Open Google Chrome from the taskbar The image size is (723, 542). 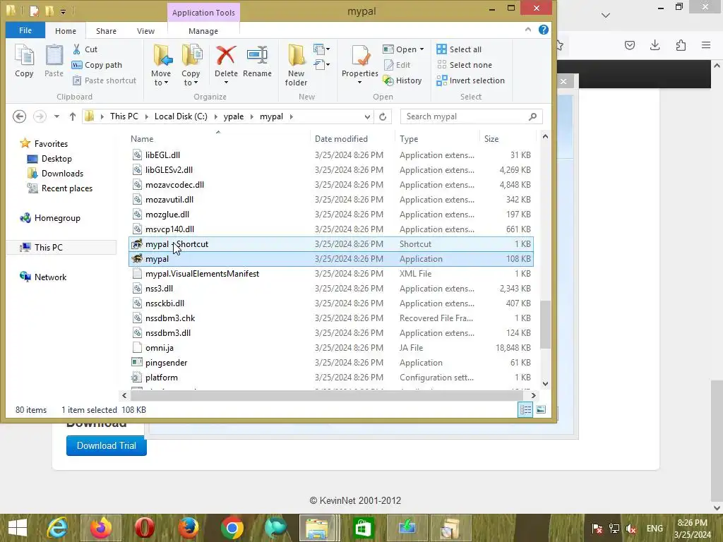coord(232,528)
